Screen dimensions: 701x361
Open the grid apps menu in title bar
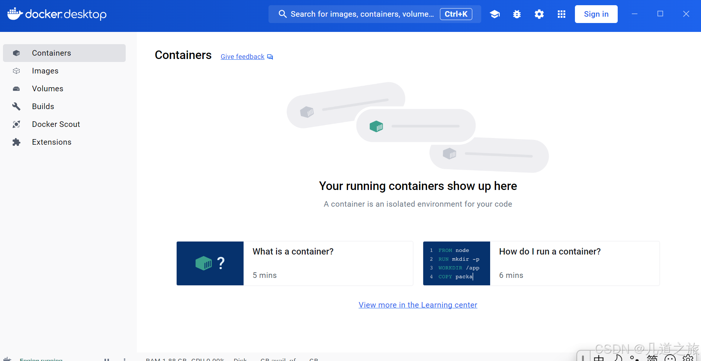561,14
